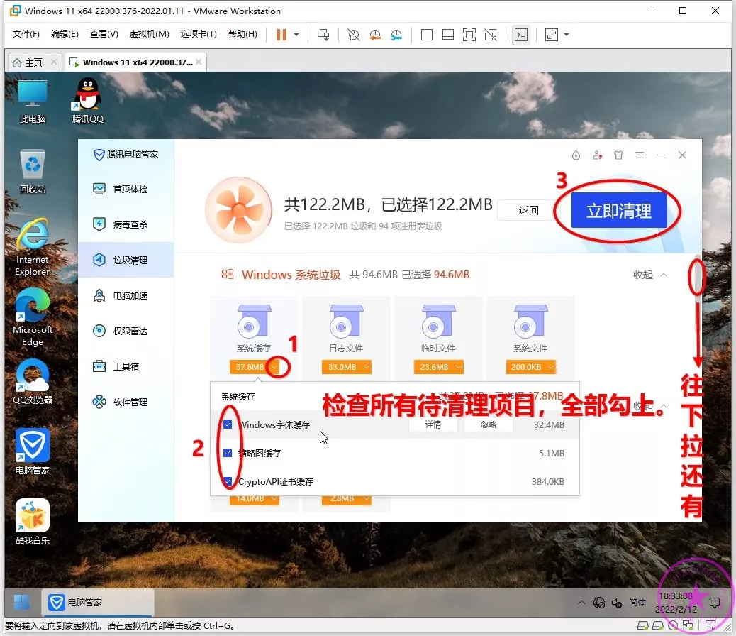Expand the 日志文件 33.0MB dropdown
Image resolution: width=736 pixels, height=636 pixels.
click(367, 367)
